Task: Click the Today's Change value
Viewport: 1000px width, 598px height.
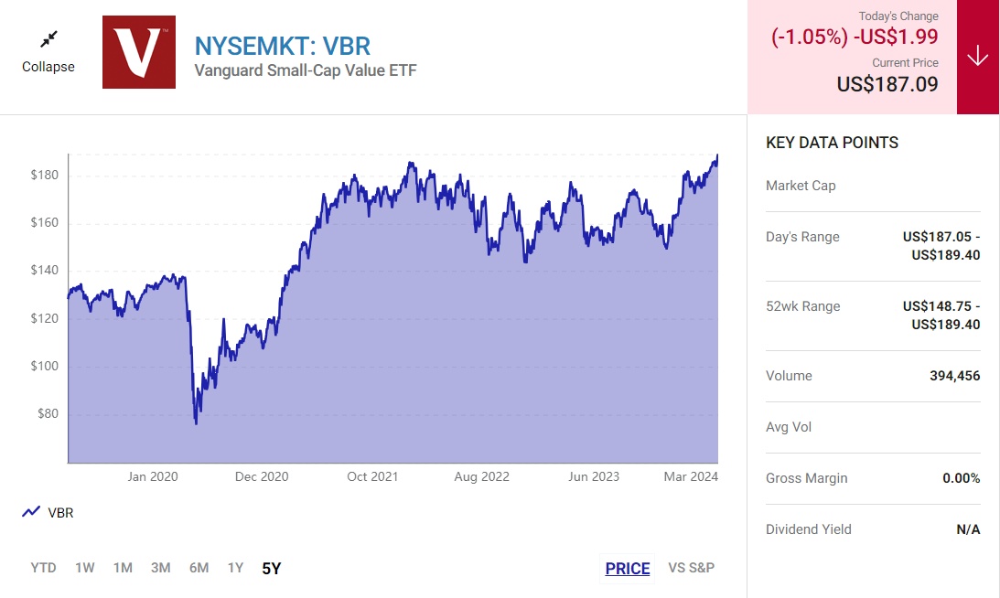Action: click(855, 37)
